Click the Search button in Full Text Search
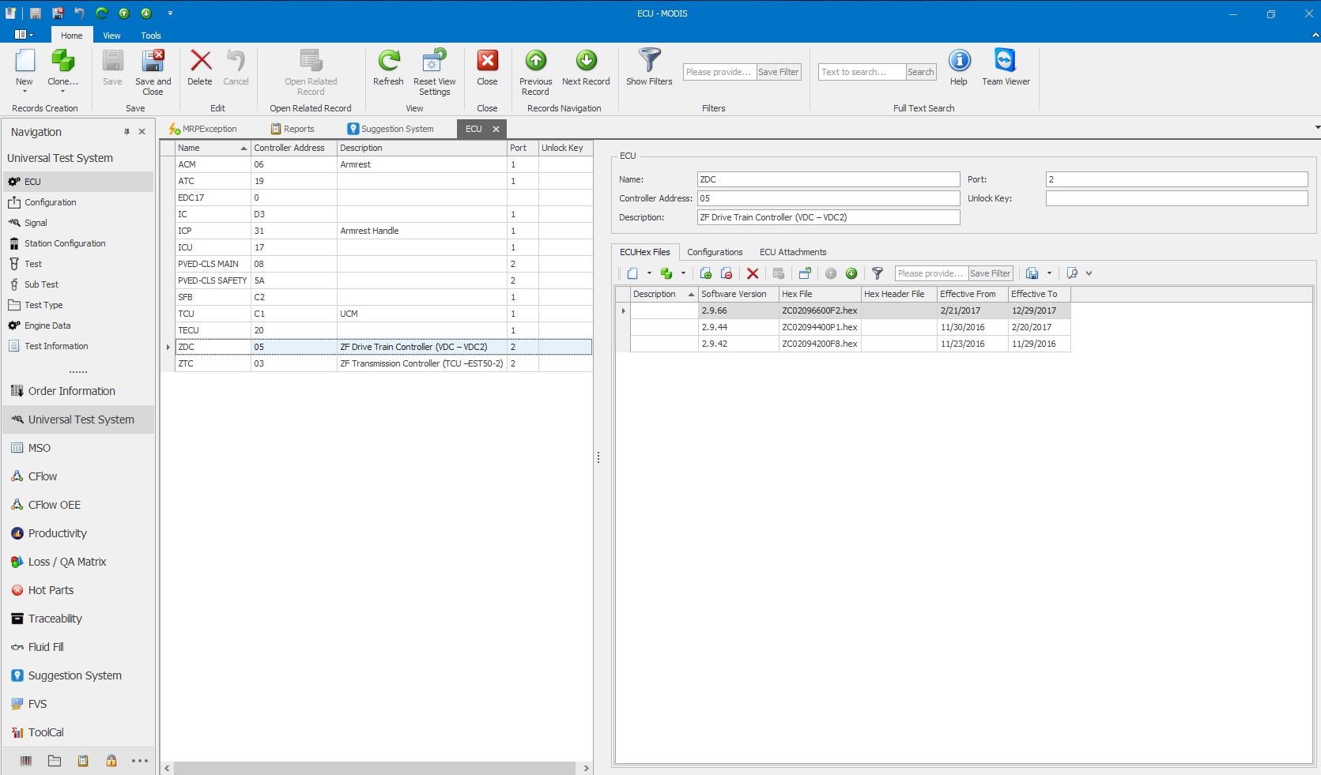The width and height of the screenshot is (1321, 775). click(920, 72)
